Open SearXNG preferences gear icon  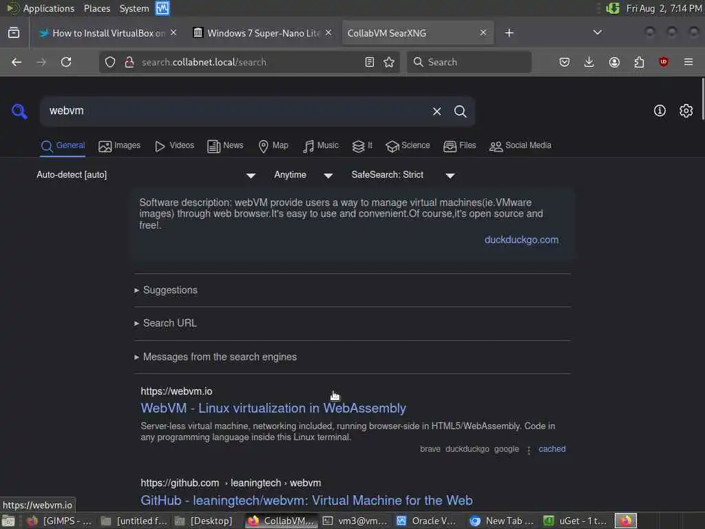click(x=686, y=111)
